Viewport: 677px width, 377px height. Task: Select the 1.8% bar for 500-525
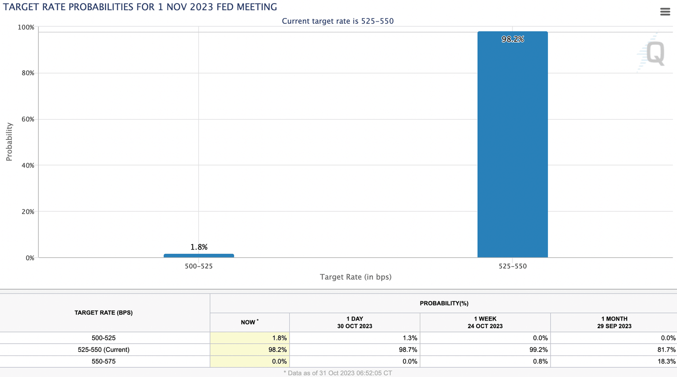(198, 255)
